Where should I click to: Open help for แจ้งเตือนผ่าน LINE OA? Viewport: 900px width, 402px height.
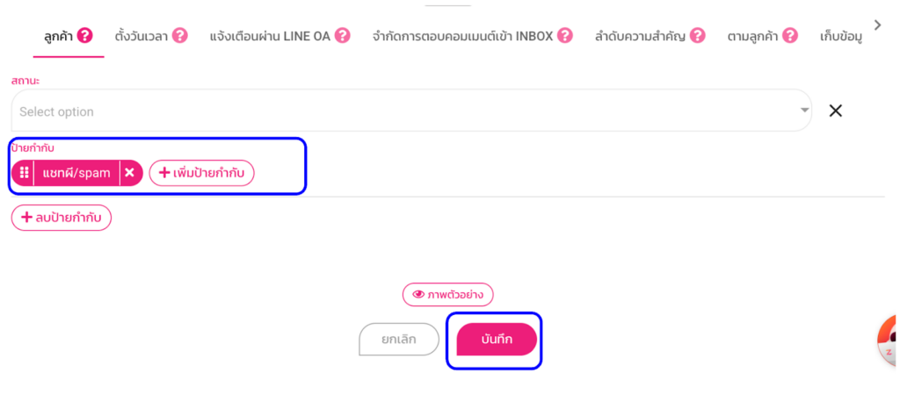[x=343, y=36]
